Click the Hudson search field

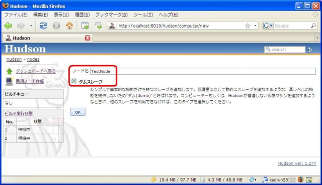coord(285,49)
